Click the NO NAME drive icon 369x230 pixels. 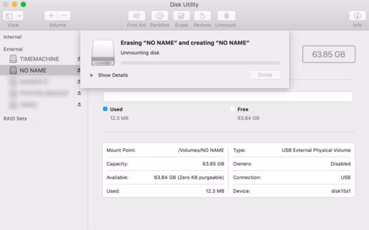pos(13,70)
